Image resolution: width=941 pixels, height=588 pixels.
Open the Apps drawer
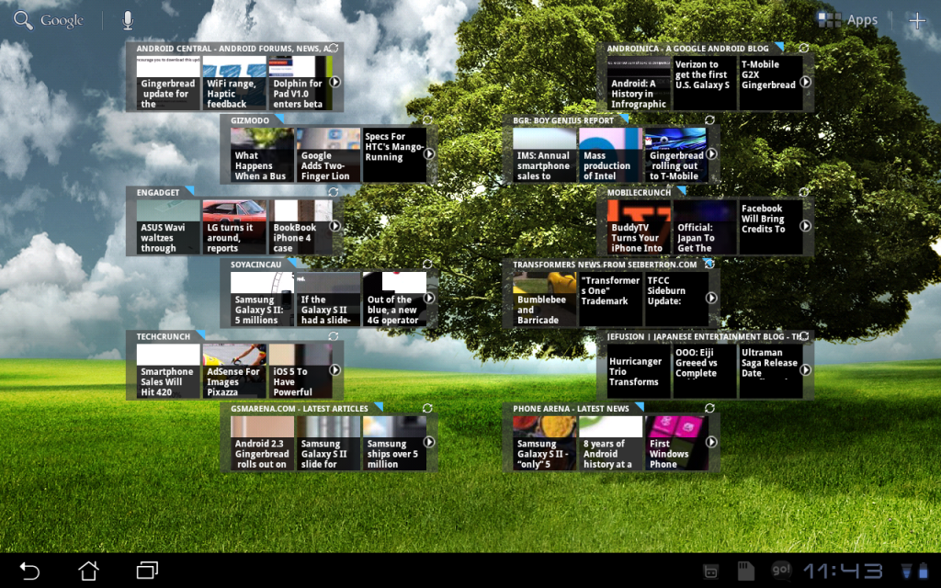coord(849,20)
